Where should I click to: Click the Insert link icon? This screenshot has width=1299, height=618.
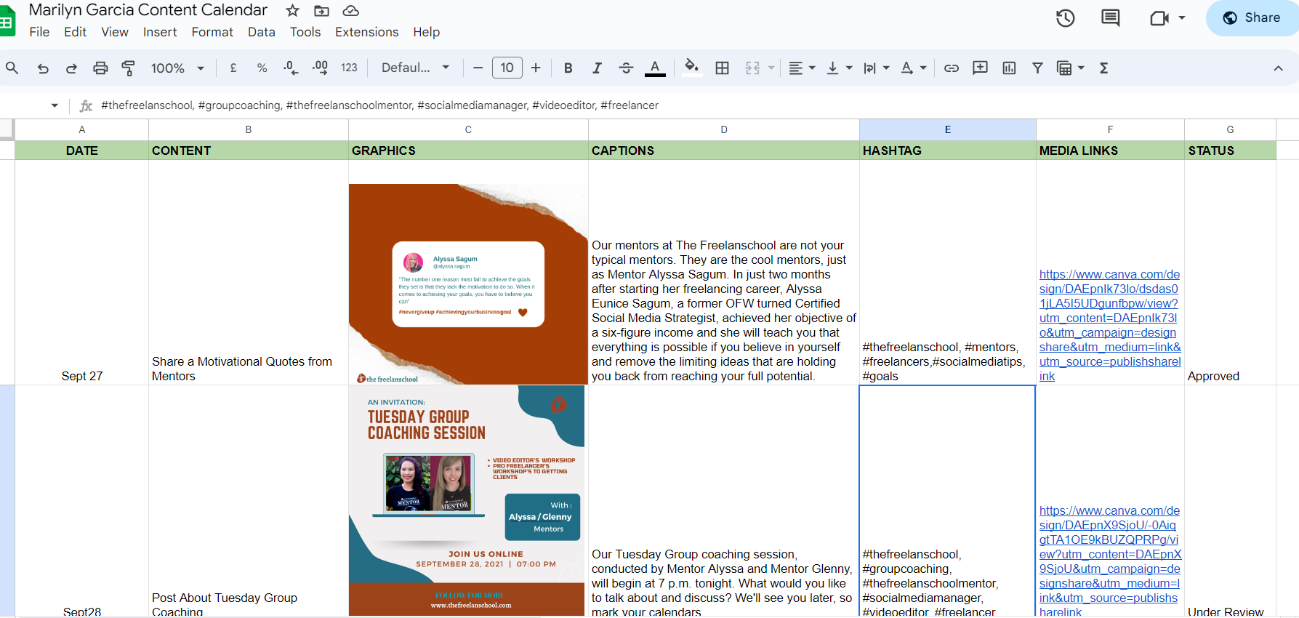click(x=951, y=68)
